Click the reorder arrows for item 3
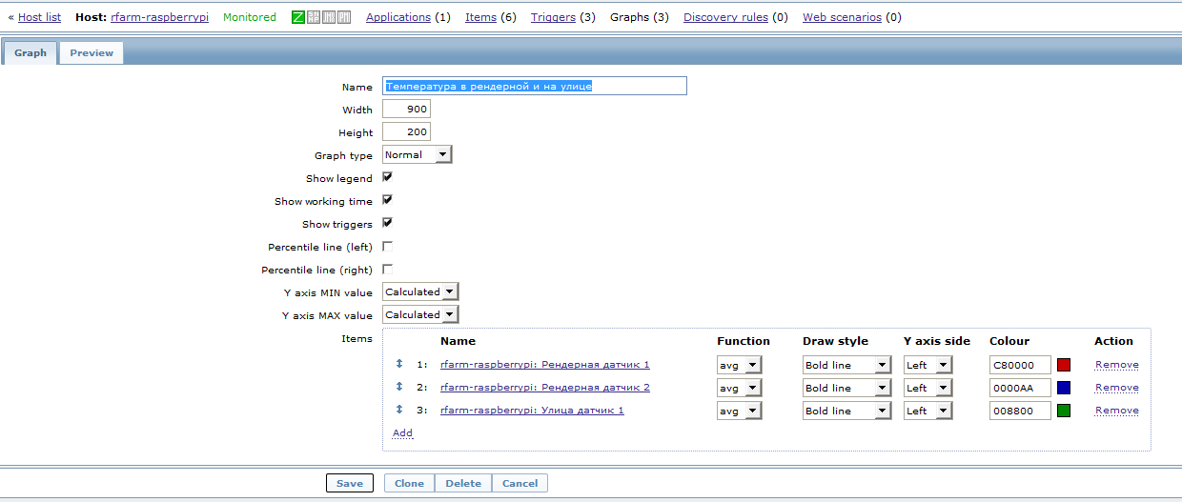Screen dimensions: 1182x502 [399, 410]
